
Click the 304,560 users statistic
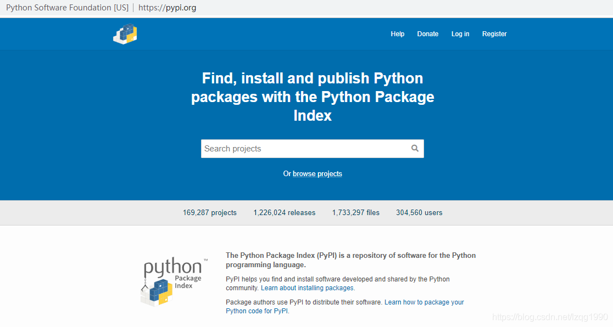pos(419,212)
